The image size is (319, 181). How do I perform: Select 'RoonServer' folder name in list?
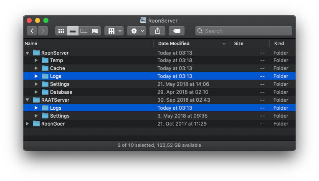[x=55, y=53]
